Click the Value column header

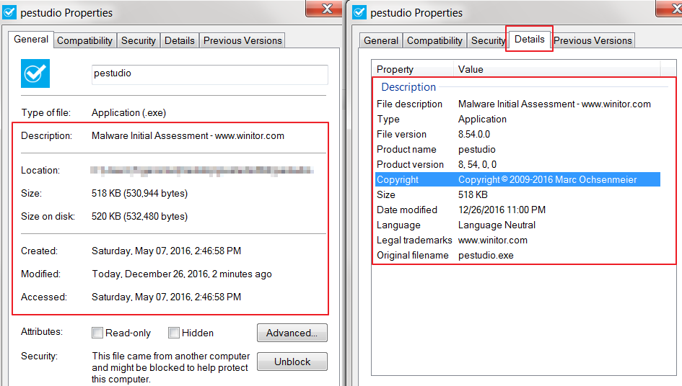click(x=556, y=69)
